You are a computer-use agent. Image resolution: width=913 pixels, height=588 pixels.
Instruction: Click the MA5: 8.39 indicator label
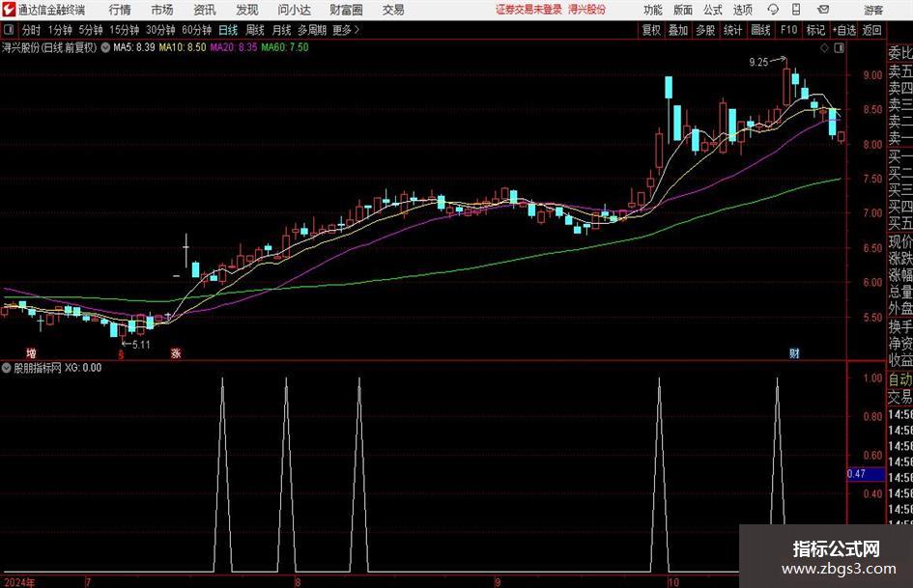(134, 47)
